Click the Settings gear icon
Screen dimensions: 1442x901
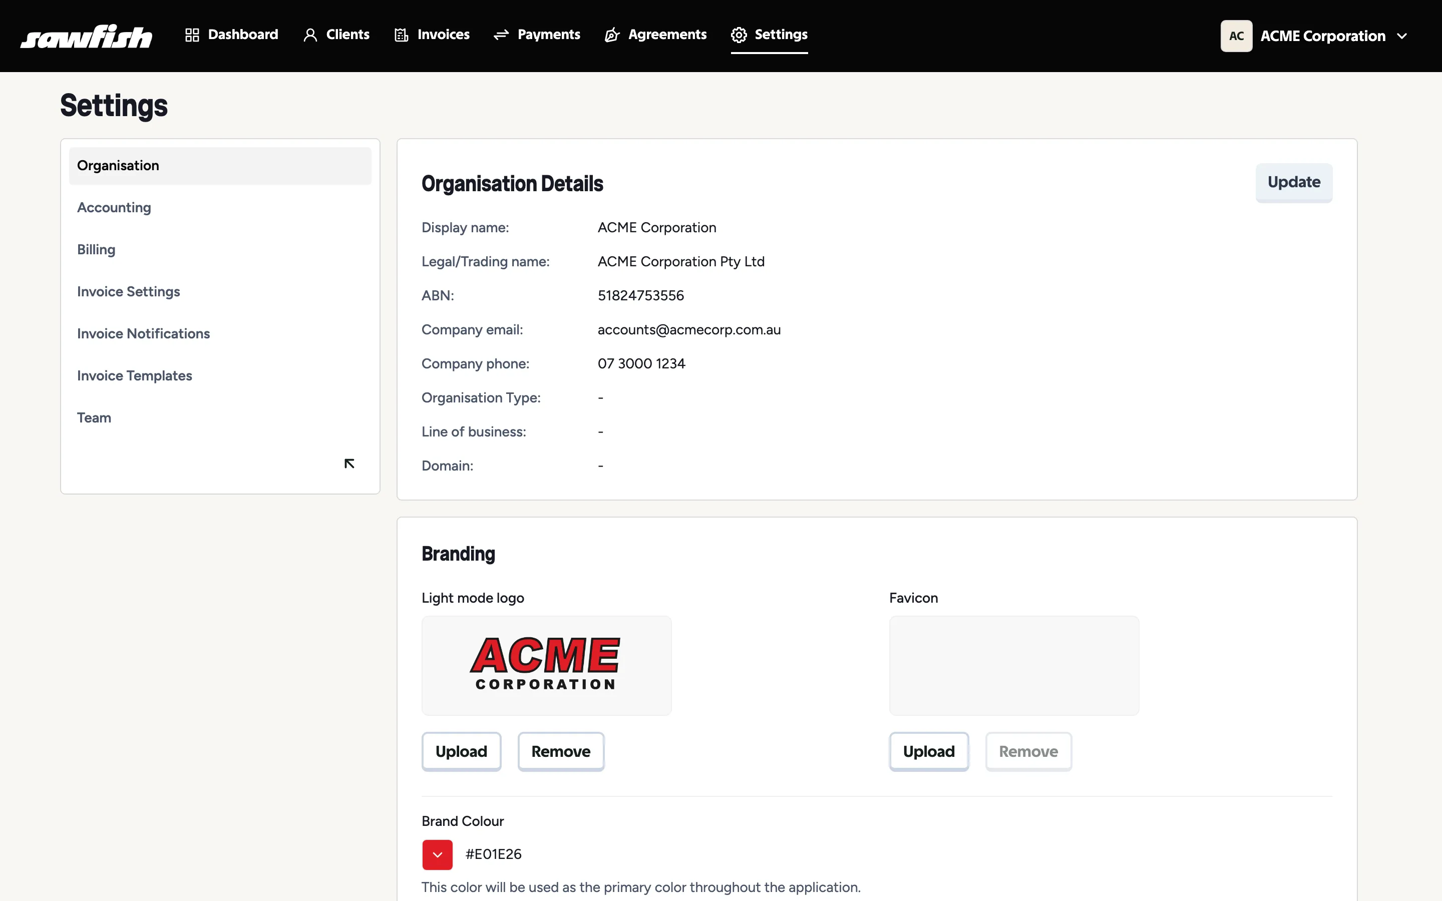(x=739, y=35)
